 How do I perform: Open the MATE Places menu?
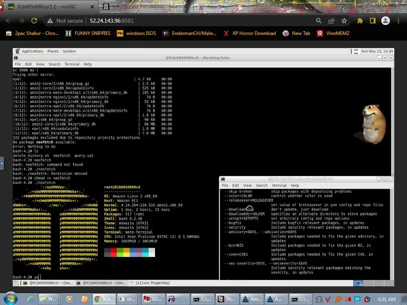[53, 51]
